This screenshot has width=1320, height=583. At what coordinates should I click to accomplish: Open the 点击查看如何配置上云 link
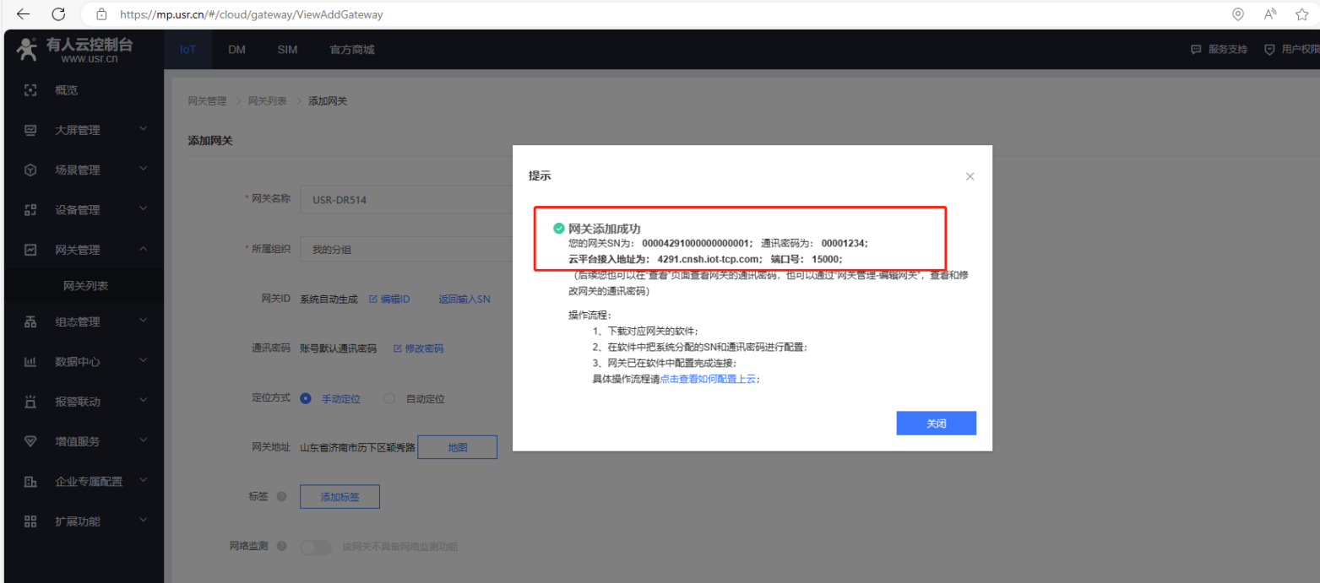pyautogui.click(x=708, y=379)
